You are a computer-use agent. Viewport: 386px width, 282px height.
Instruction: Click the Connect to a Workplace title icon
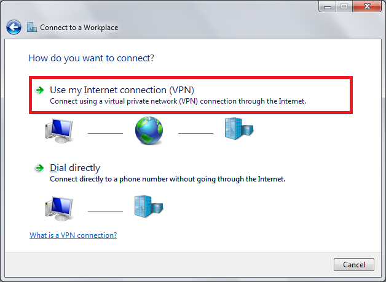pyautogui.click(x=32, y=27)
